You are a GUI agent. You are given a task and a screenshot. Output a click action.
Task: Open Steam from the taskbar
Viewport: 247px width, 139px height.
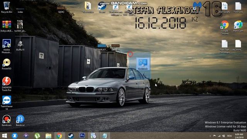(x=71, y=136)
